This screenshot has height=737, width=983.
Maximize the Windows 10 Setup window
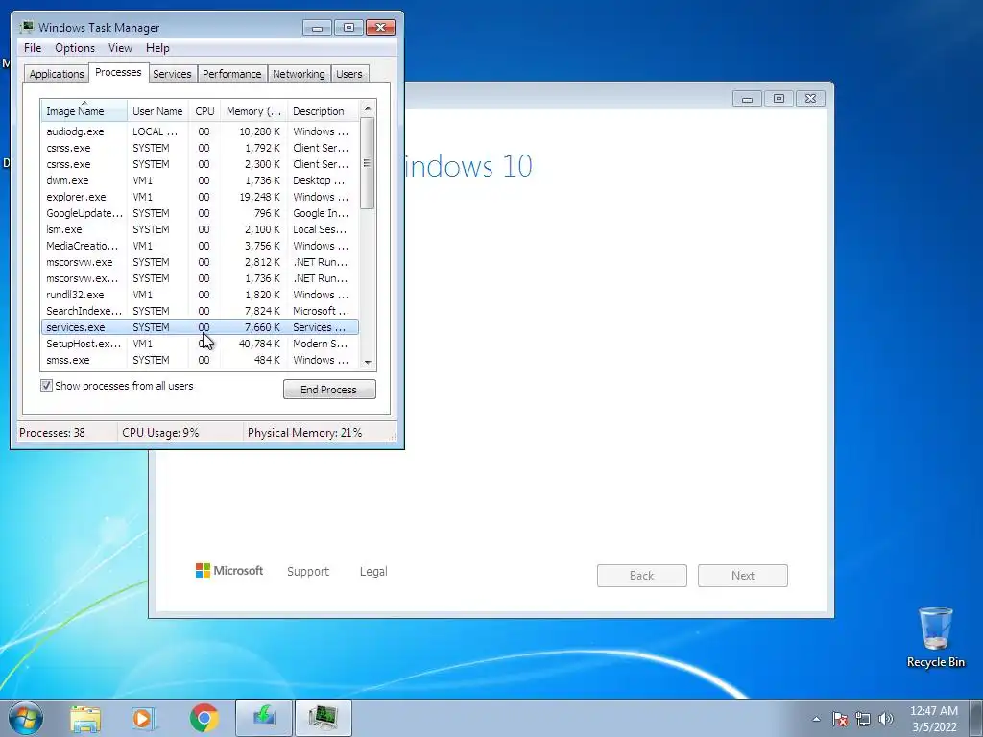point(779,99)
